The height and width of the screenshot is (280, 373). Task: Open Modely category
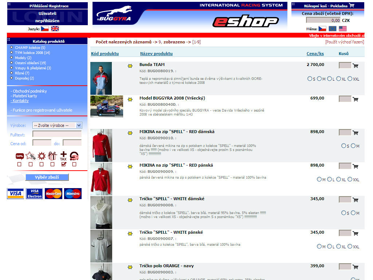tap(23, 58)
